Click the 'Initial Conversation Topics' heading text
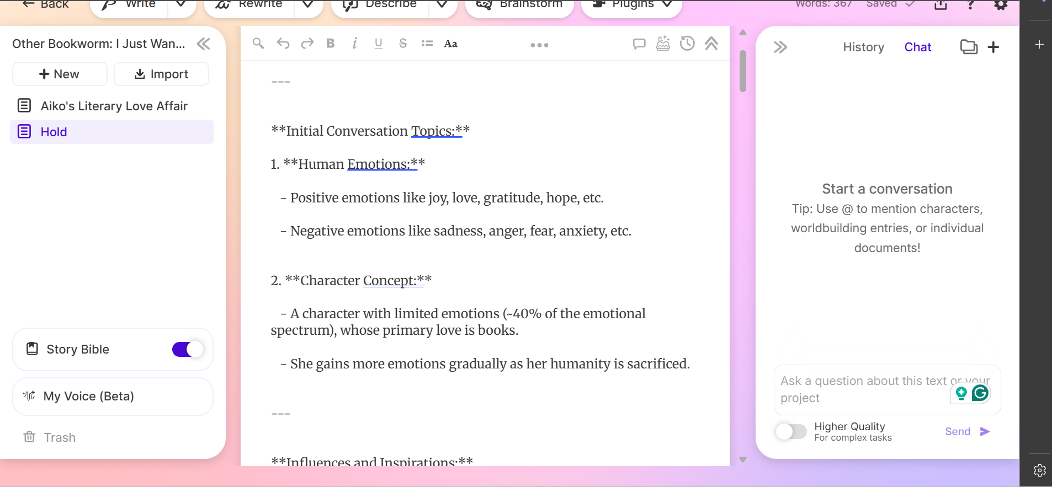Screen dimensions: 1052x487 coord(370,131)
